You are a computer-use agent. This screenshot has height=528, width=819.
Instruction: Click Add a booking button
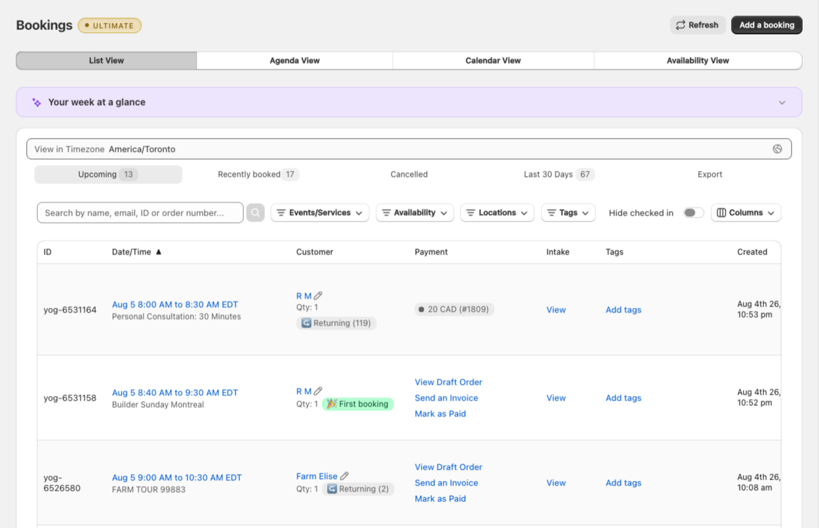coord(767,25)
